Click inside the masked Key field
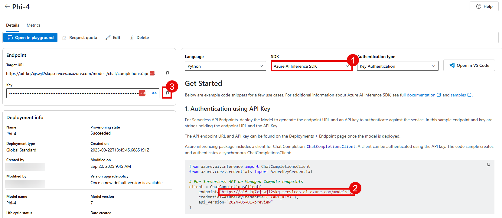502x218 pixels. pos(73,93)
